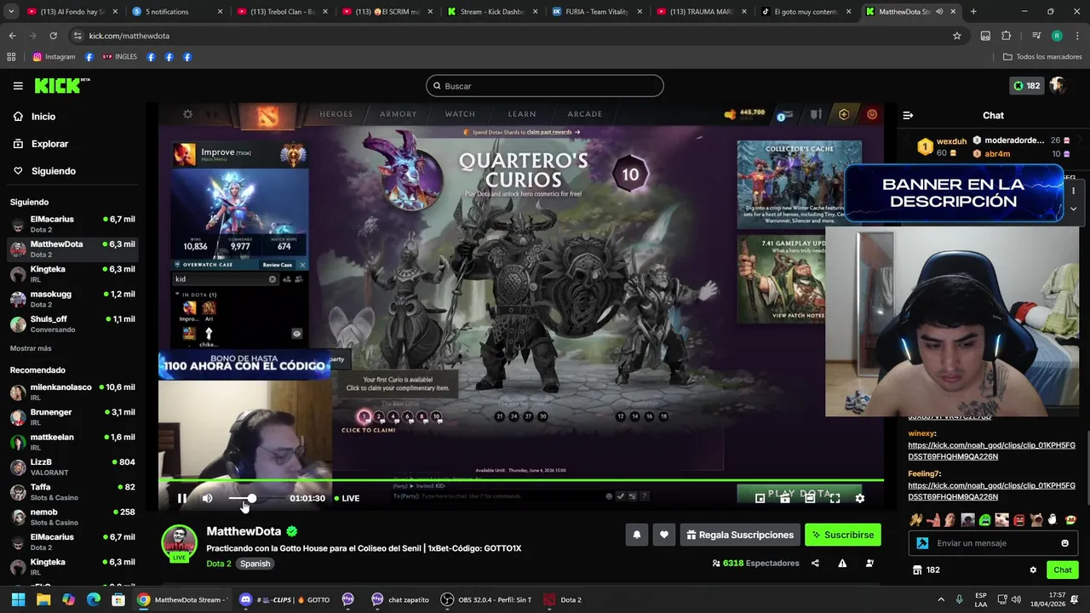
Task: Pause the live stream video
Action: tap(181, 498)
